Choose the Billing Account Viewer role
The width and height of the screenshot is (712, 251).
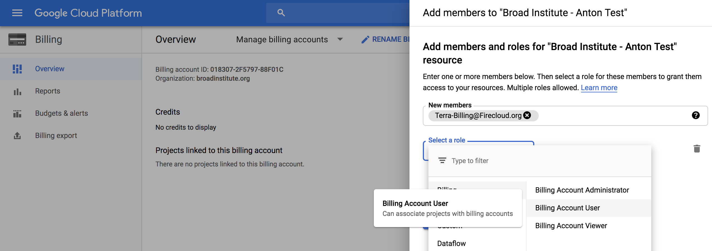point(589,226)
